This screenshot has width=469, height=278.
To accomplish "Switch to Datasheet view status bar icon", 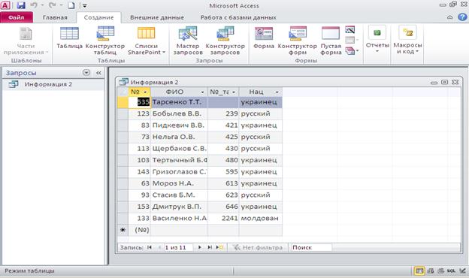I will click(x=419, y=270).
